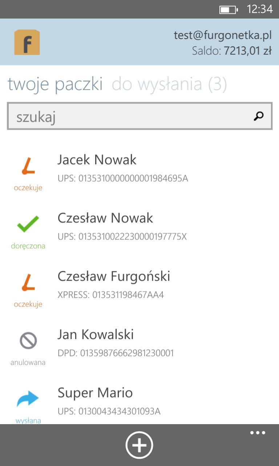This screenshot has height=466, width=279.
Task: Tap the battery status icon
Action: click(x=229, y=9)
